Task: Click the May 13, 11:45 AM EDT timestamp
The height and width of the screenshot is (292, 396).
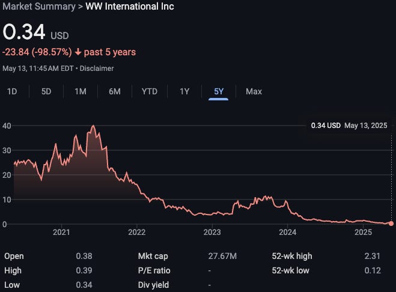Action: click(38, 68)
